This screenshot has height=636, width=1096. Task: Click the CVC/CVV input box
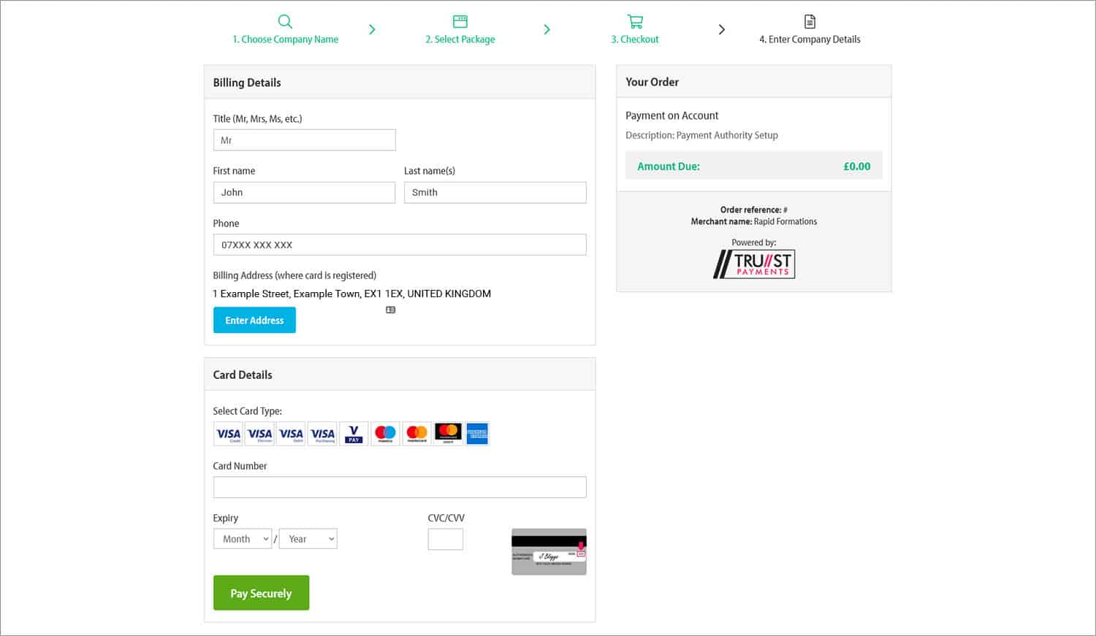pos(445,538)
